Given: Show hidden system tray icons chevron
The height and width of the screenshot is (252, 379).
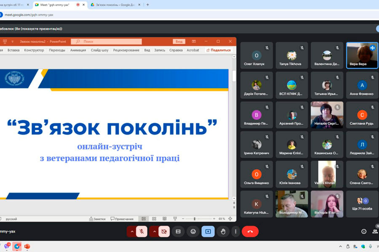Looking at the screenshot, I should tap(340, 247).
